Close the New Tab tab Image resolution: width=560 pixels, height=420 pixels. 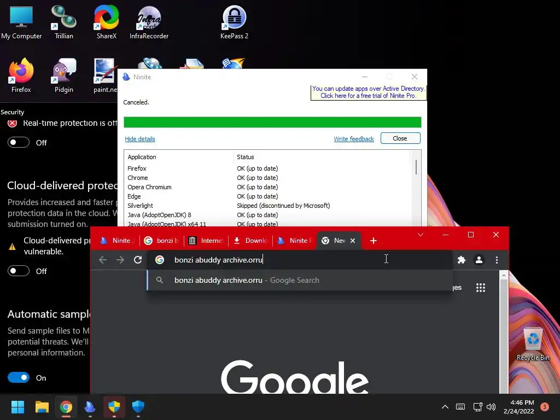click(353, 241)
